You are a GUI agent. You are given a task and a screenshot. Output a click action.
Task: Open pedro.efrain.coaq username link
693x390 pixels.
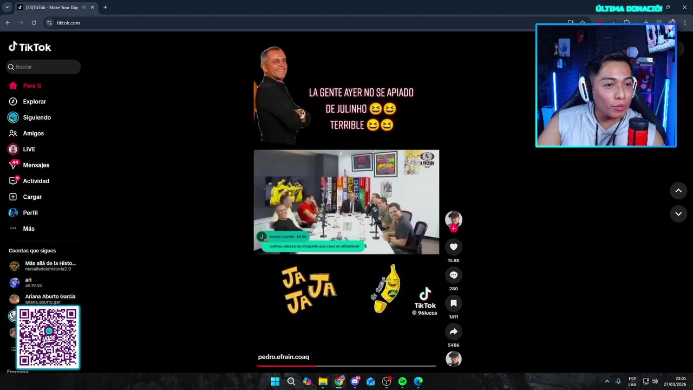[284, 357]
